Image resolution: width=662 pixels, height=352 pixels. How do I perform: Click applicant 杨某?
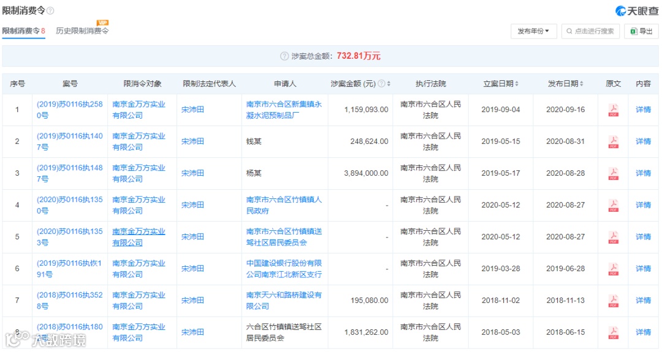click(254, 173)
